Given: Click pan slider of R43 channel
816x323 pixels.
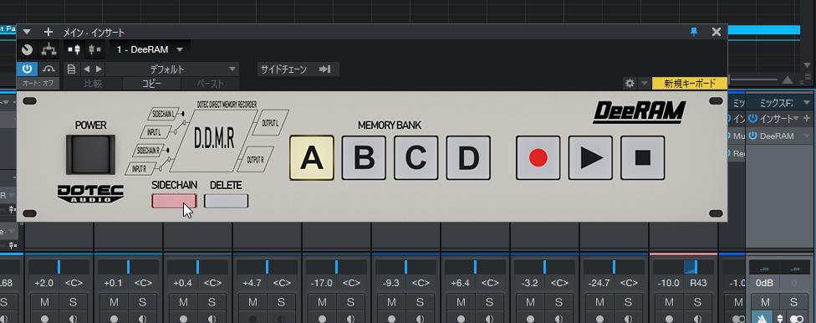Looking at the screenshot, I should pos(684,267).
